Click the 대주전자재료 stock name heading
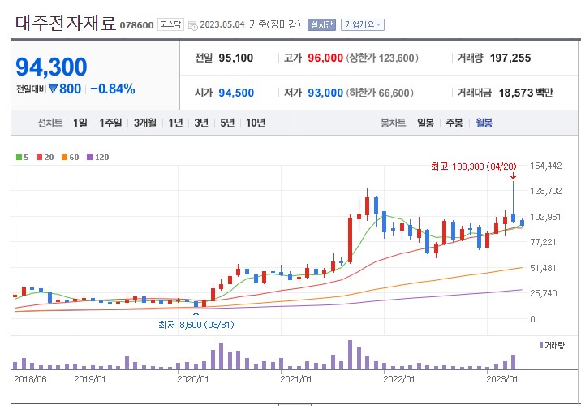581x406 pixels. [66, 23]
